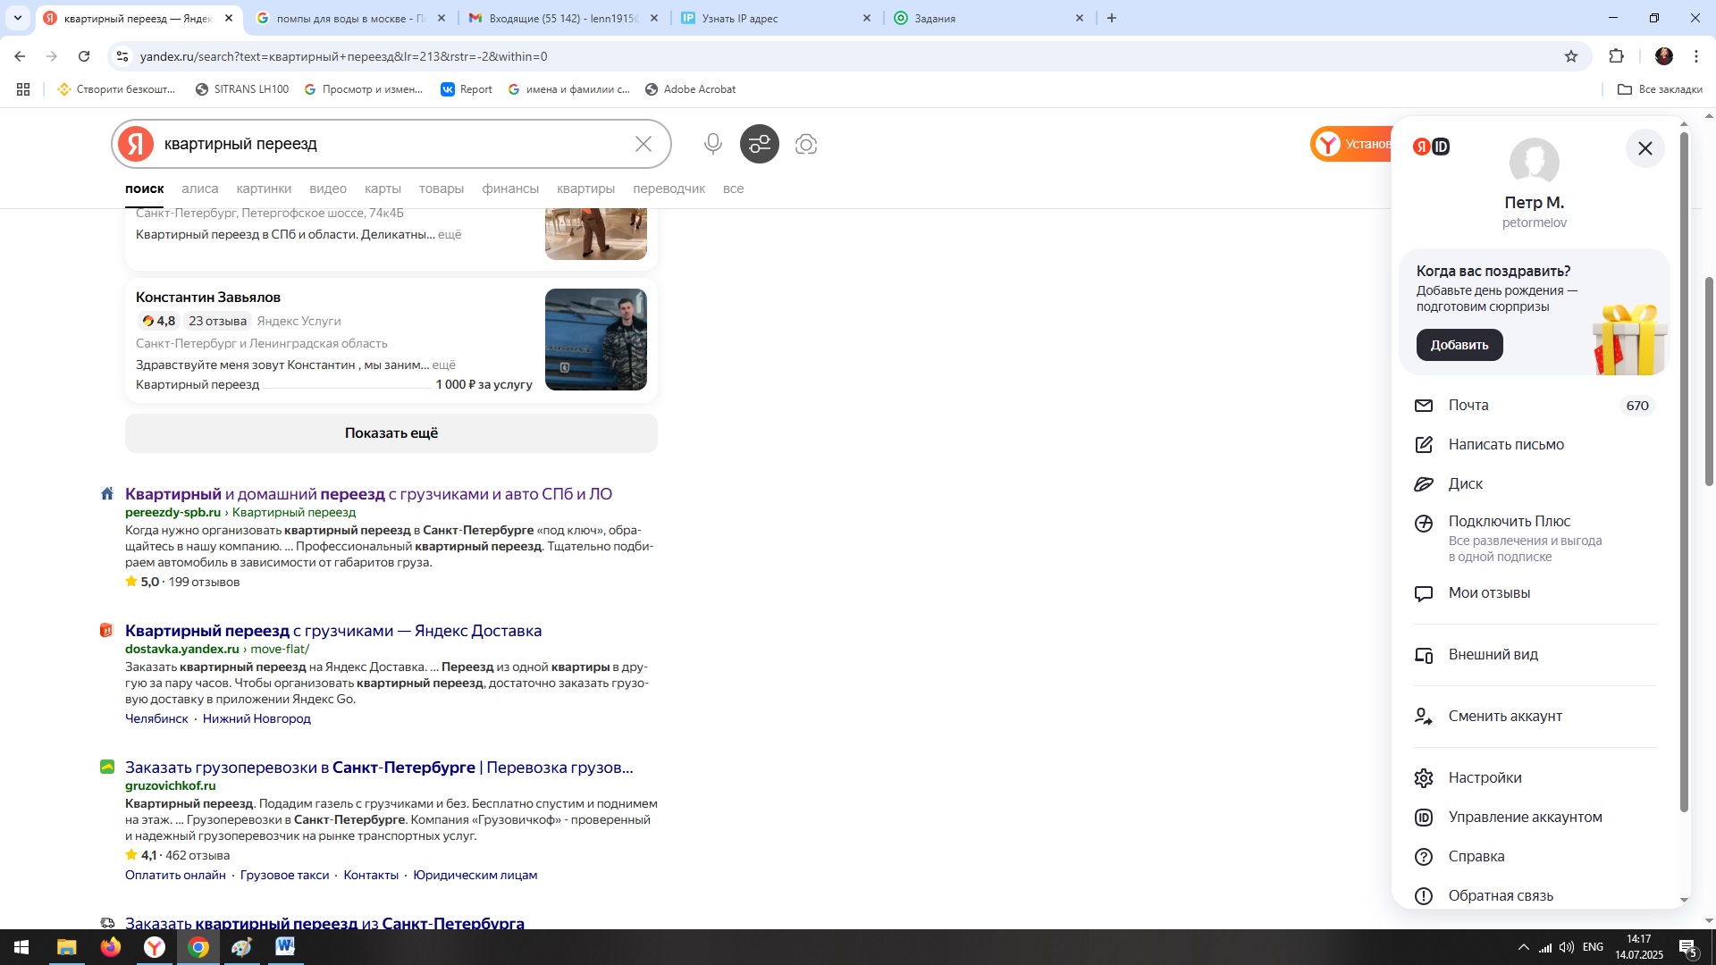Screen dimensions: 1716x965
Task: Click Юридическим лицам sublink
Action: (x=475, y=876)
